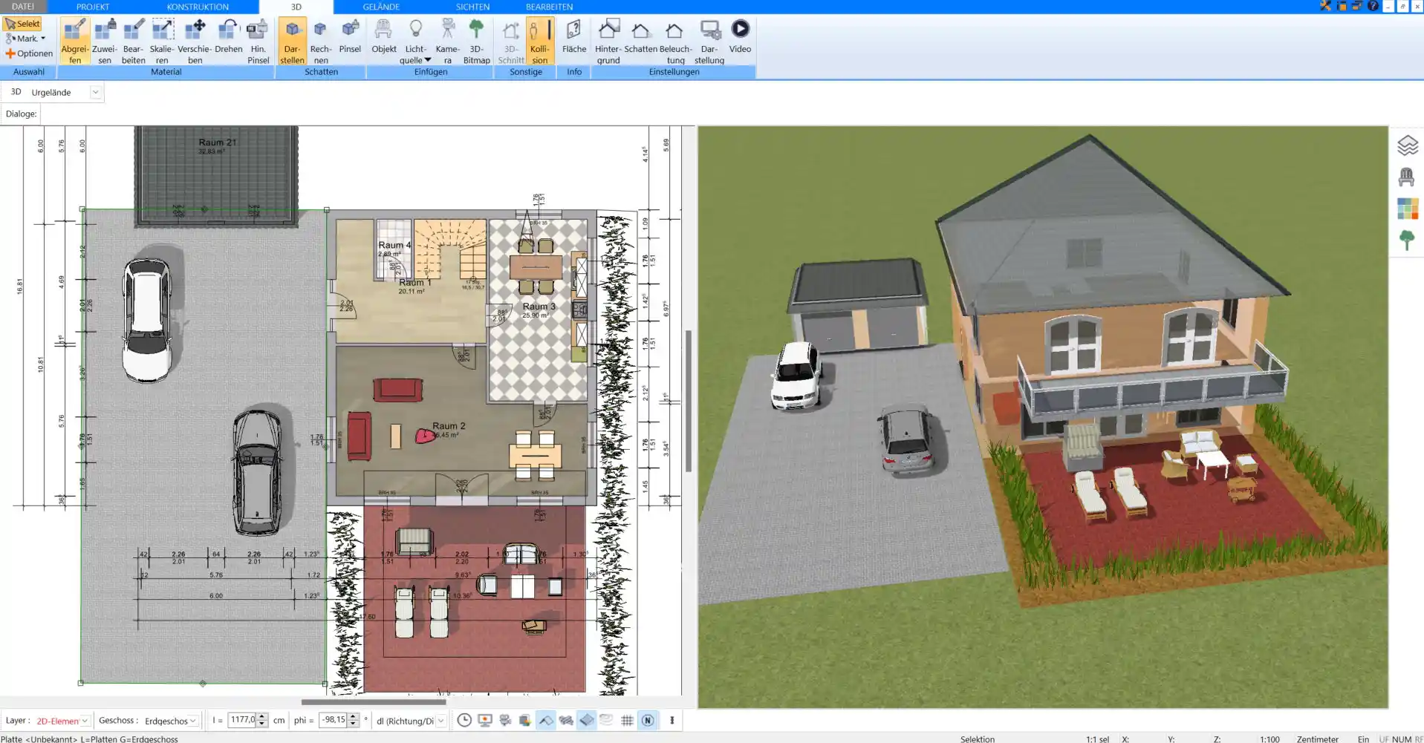Toggle the highlighted slab layer icon
Image resolution: width=1424 pixels, height=743 pixels.
pos(587,720)
